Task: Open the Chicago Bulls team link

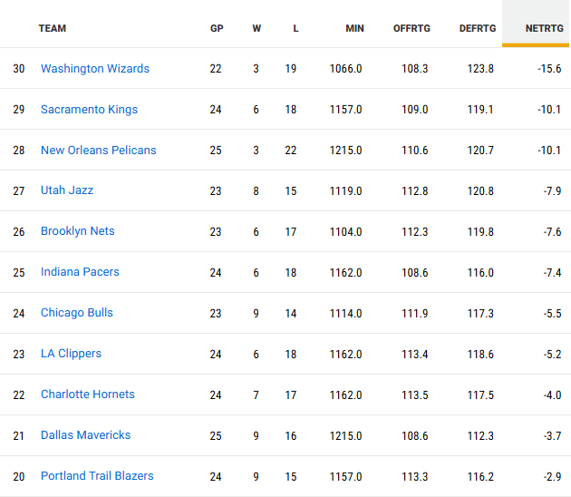Action: (x=77, y=313)
